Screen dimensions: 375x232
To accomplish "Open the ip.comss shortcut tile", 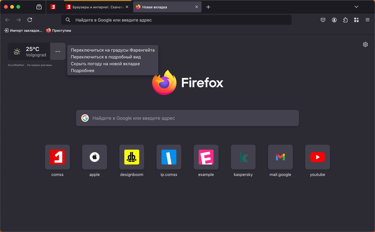I will tap(169, 161).
